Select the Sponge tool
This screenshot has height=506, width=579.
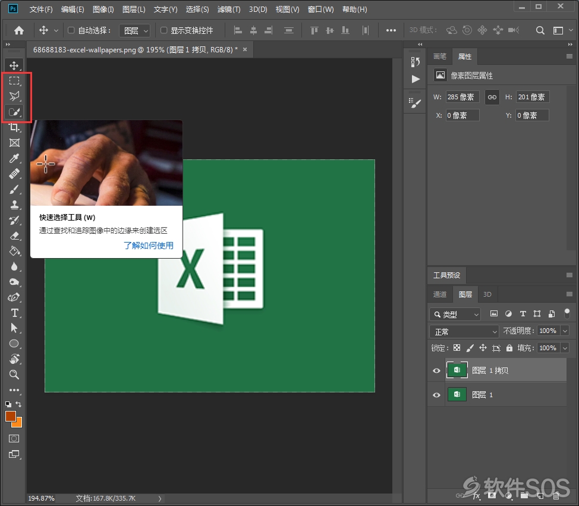point(14,282)
